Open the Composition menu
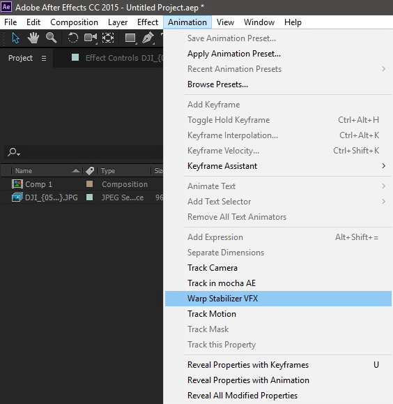The height and width of the screenshot is (404, 393). click(74, 22)
